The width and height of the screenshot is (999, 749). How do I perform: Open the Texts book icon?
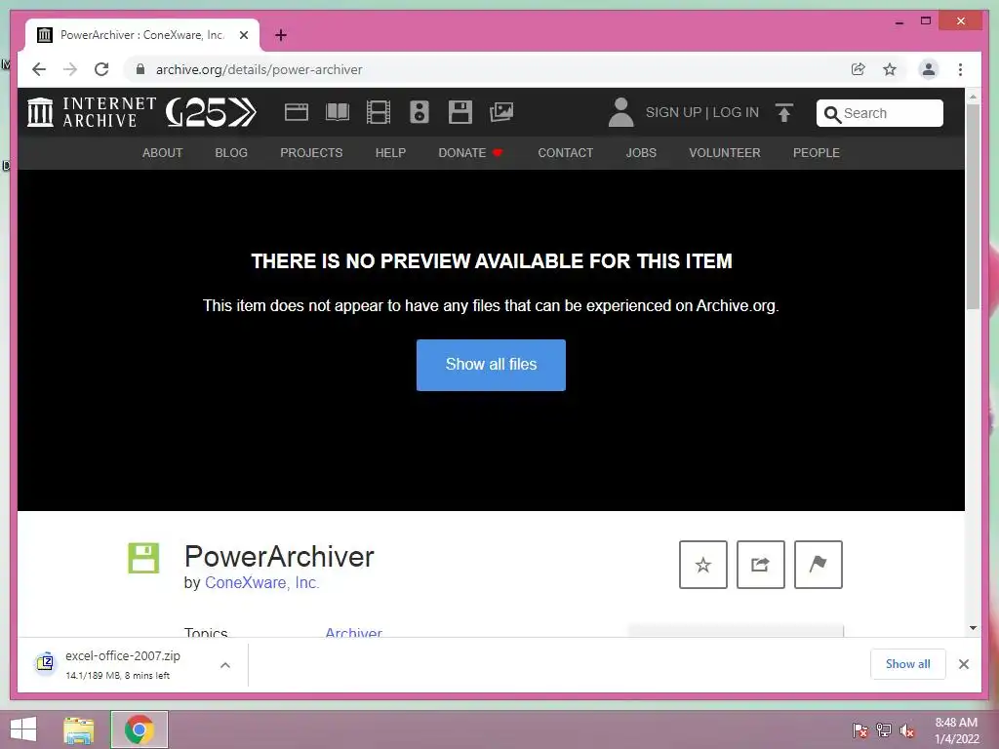click(337, 112)
